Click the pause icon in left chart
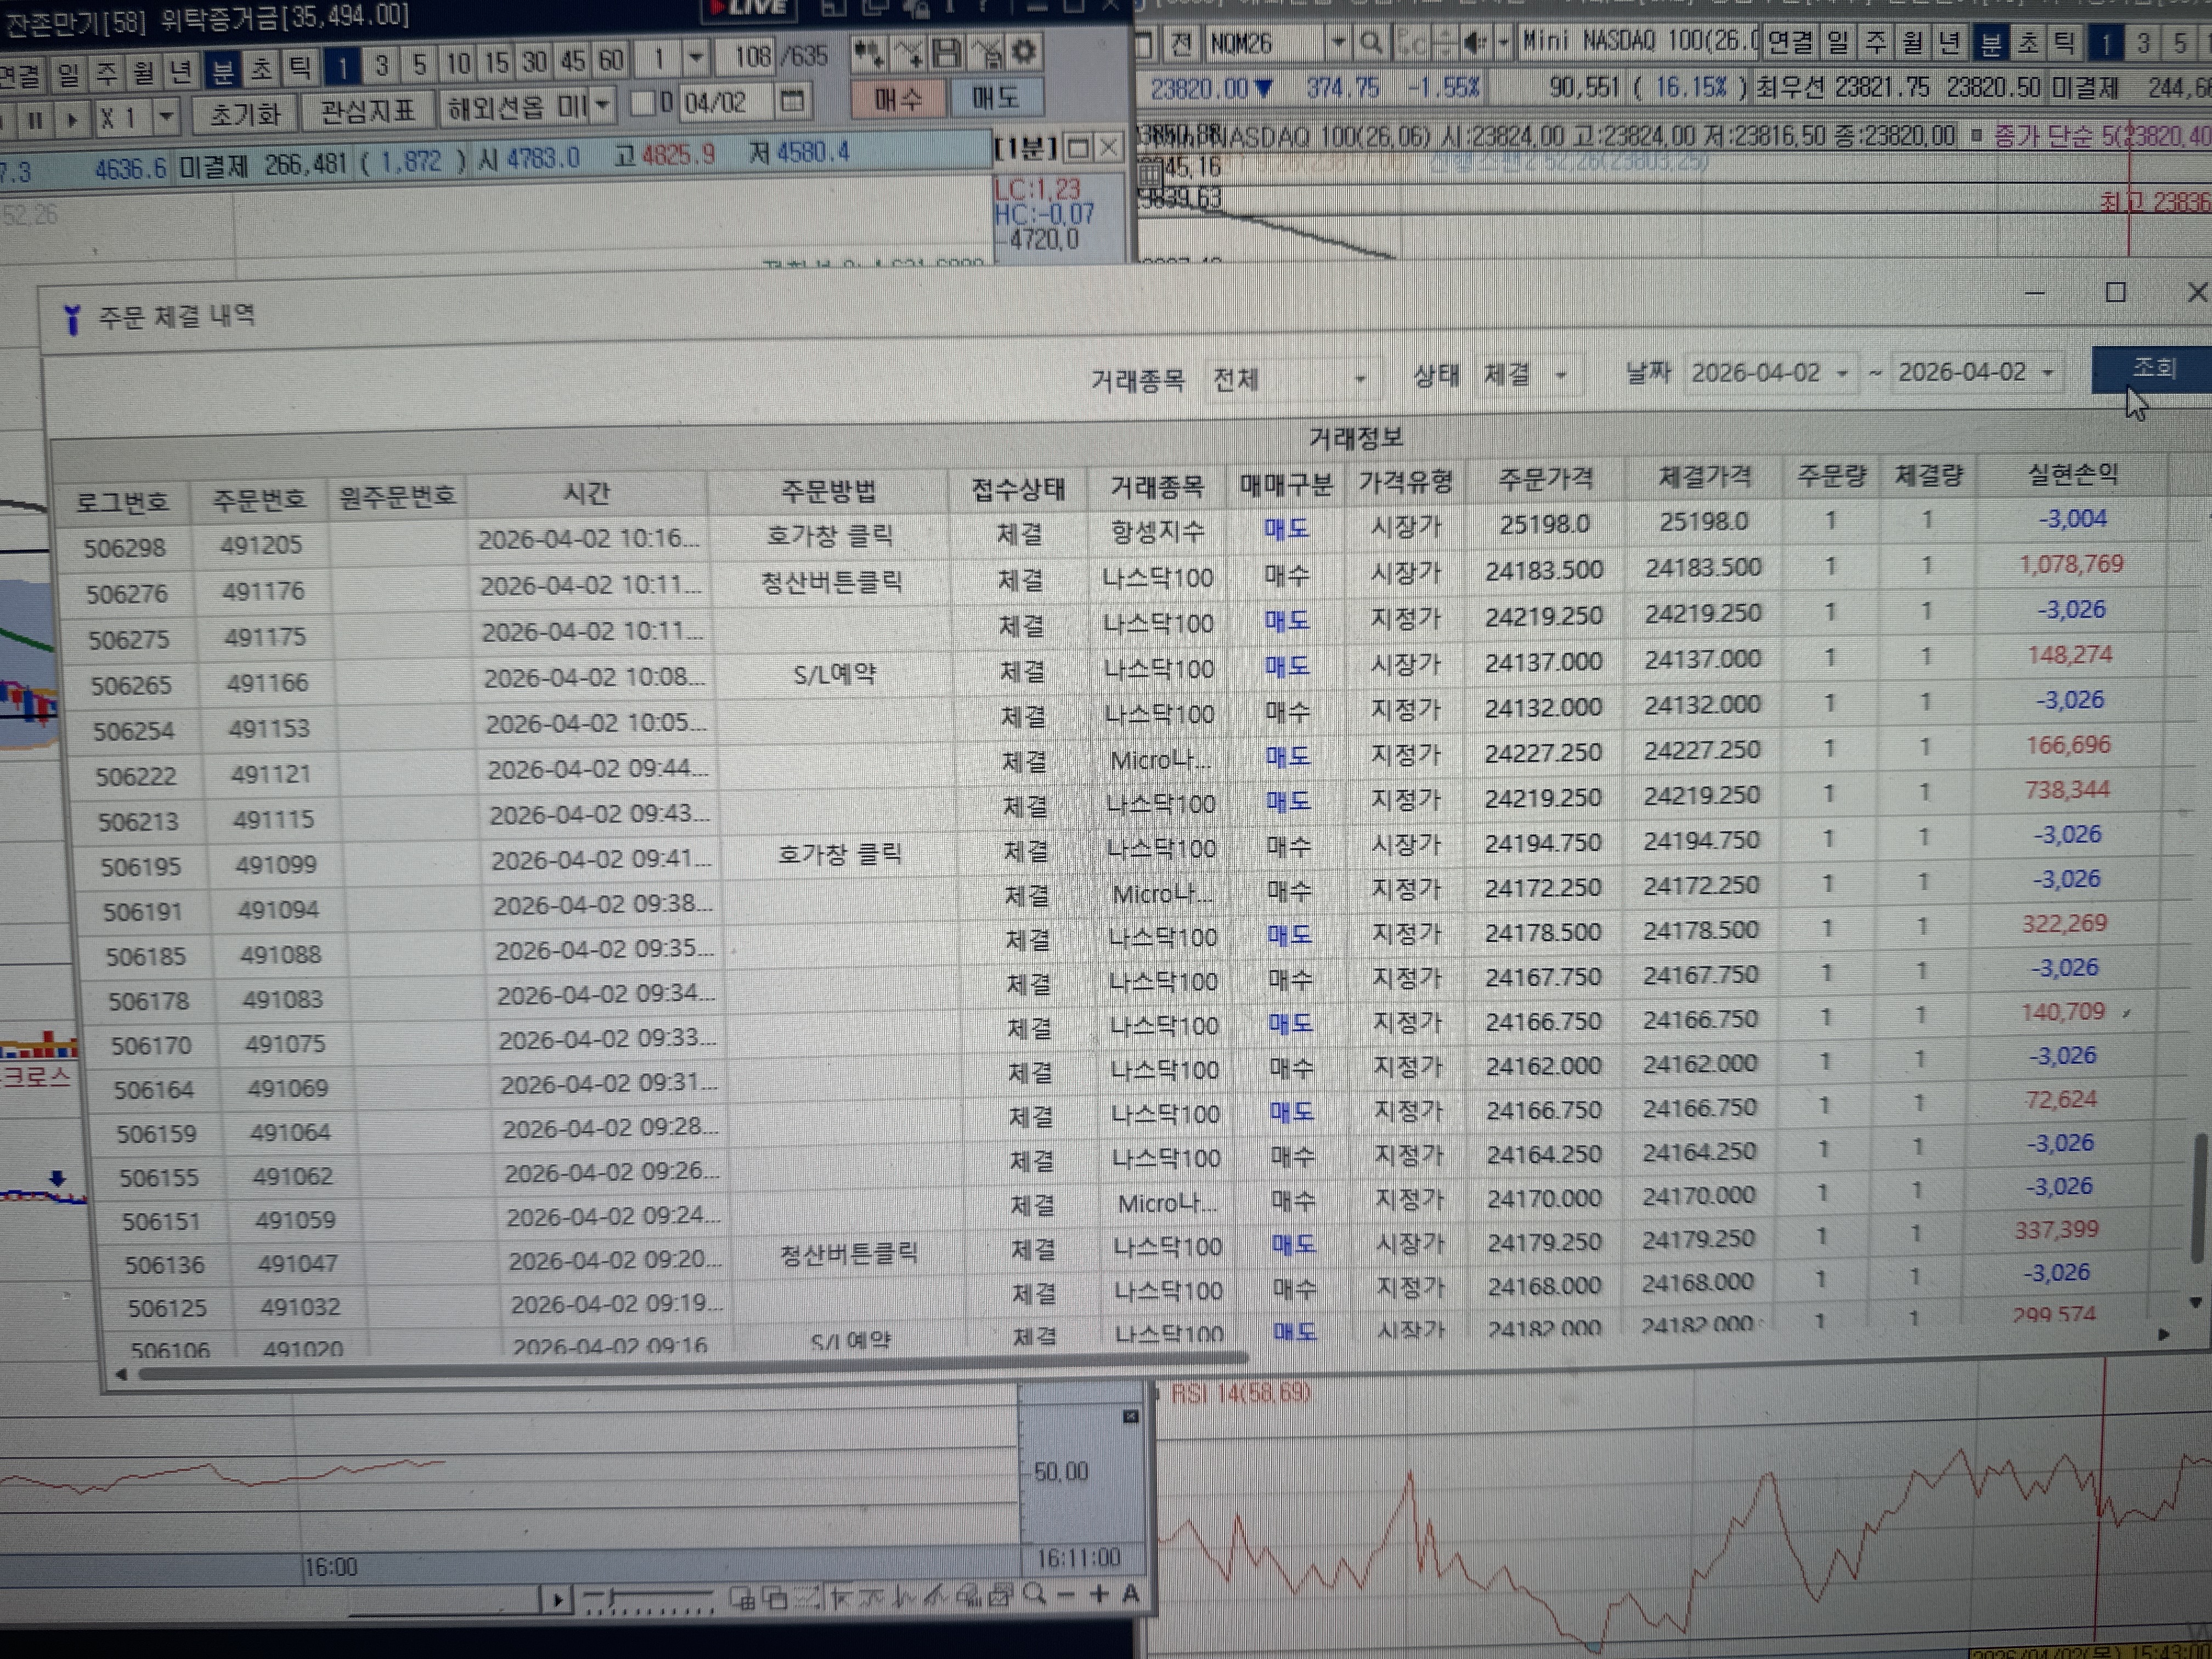 (36, 120)
